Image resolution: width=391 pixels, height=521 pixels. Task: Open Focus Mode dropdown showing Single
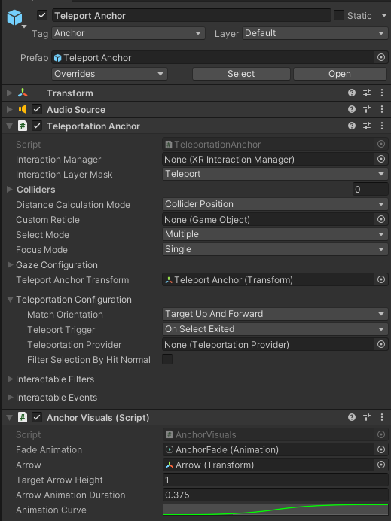click(x=275, y=249)
